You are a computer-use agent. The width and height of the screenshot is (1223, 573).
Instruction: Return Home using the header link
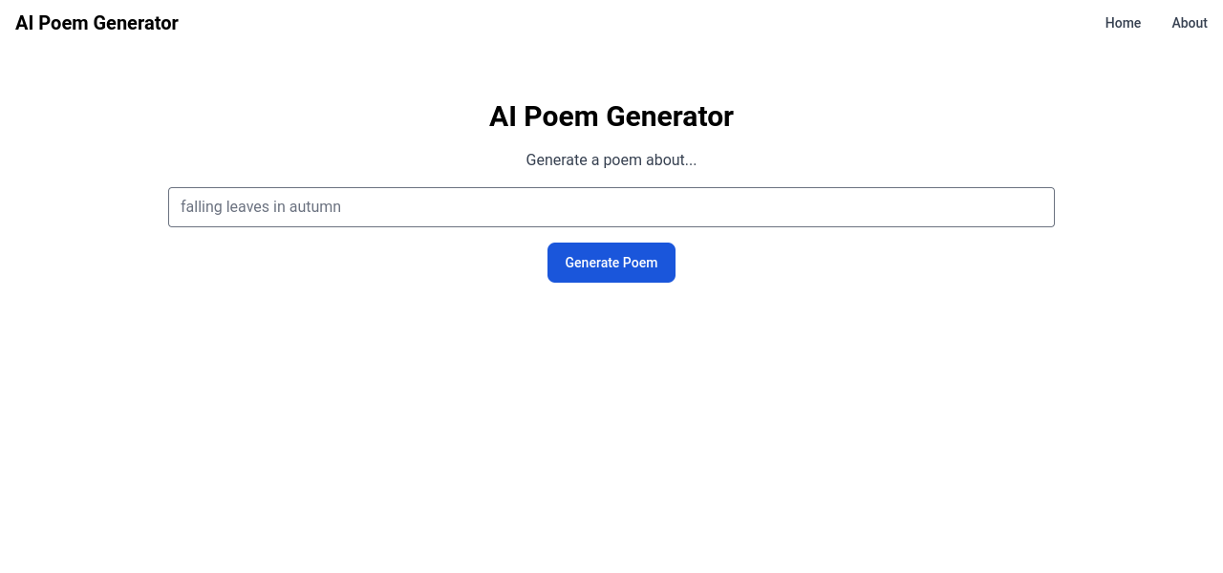pyautogui.click(x=1123, y=23)
